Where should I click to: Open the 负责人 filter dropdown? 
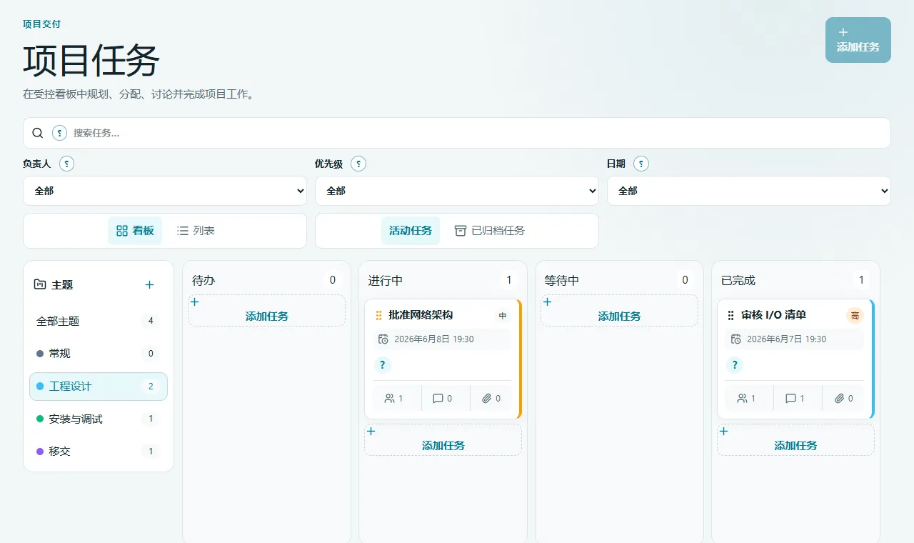pyautogui.click(x=165, y=191)
